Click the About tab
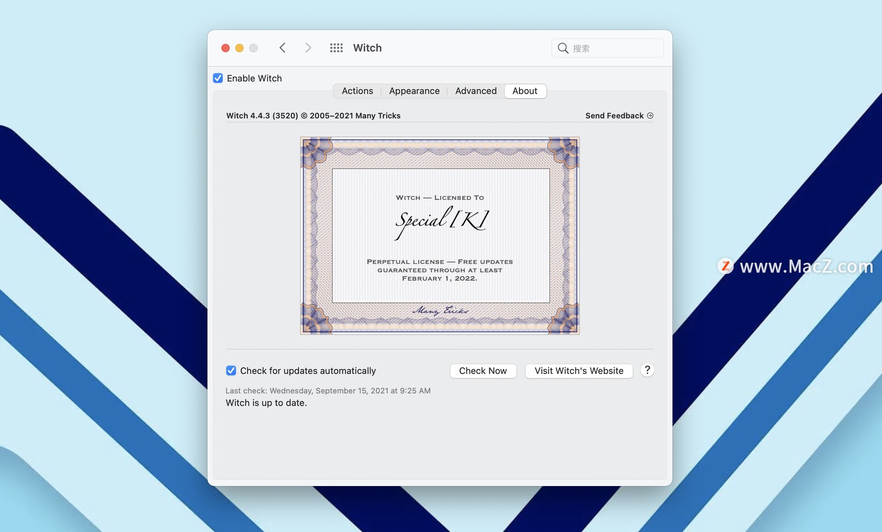 pyautogui.click(x=525, y=91)
